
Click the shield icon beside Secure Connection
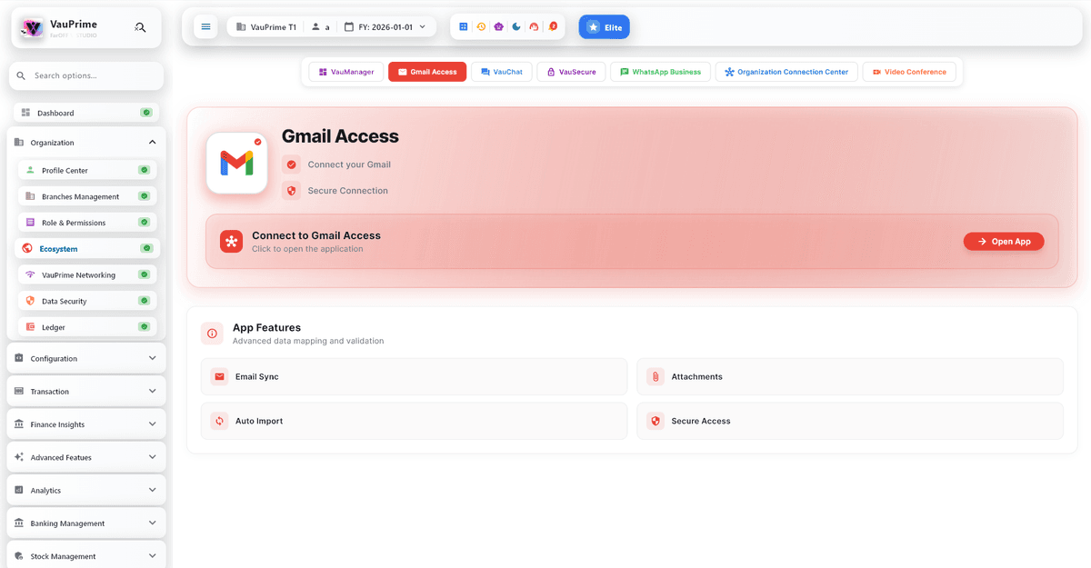291,191
